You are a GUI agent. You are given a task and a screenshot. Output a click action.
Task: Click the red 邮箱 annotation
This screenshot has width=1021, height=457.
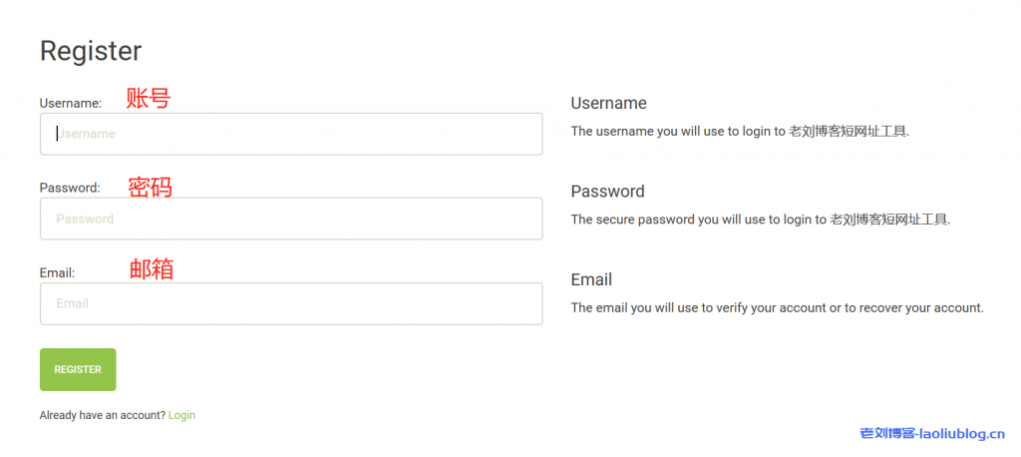pyautogui.click(x=152, y=268)
